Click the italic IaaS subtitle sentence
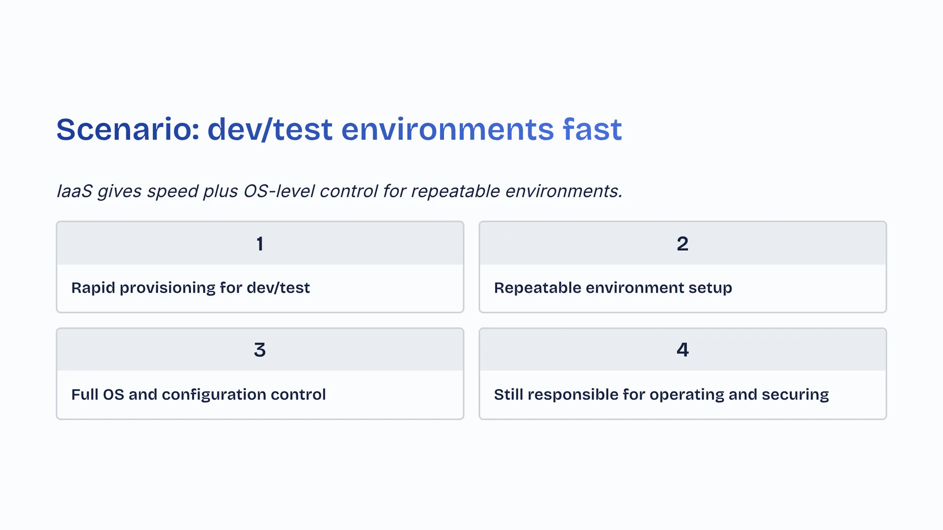Image resolution: width=943 pixels, height=530 pixels. [339, 191]
